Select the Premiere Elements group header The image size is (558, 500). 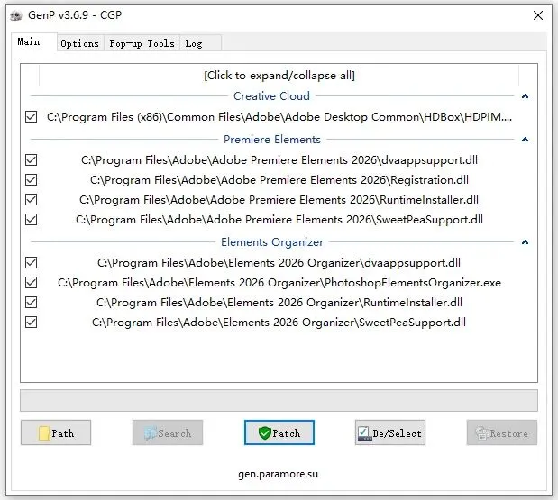pos(272,140)
